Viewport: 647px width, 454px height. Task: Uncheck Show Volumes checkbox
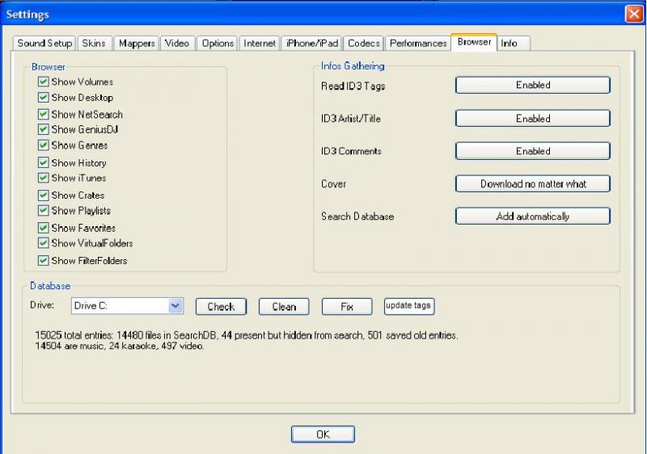click(44, 82)
